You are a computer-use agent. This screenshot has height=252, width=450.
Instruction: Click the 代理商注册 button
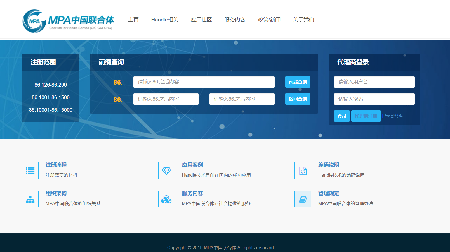point(366,116)
